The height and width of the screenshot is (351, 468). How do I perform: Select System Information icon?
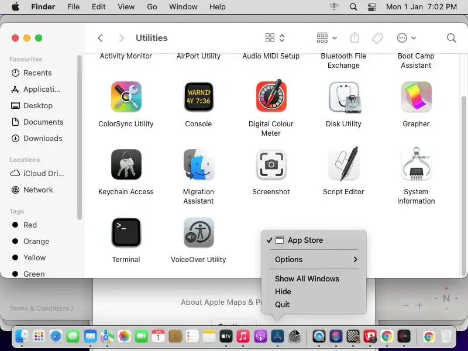416,164
